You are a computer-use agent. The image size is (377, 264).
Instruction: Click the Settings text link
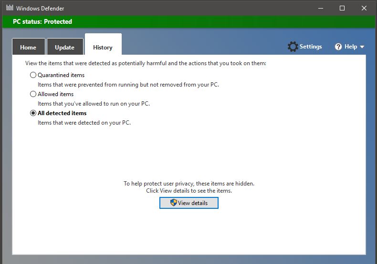(x=311, y=47)
